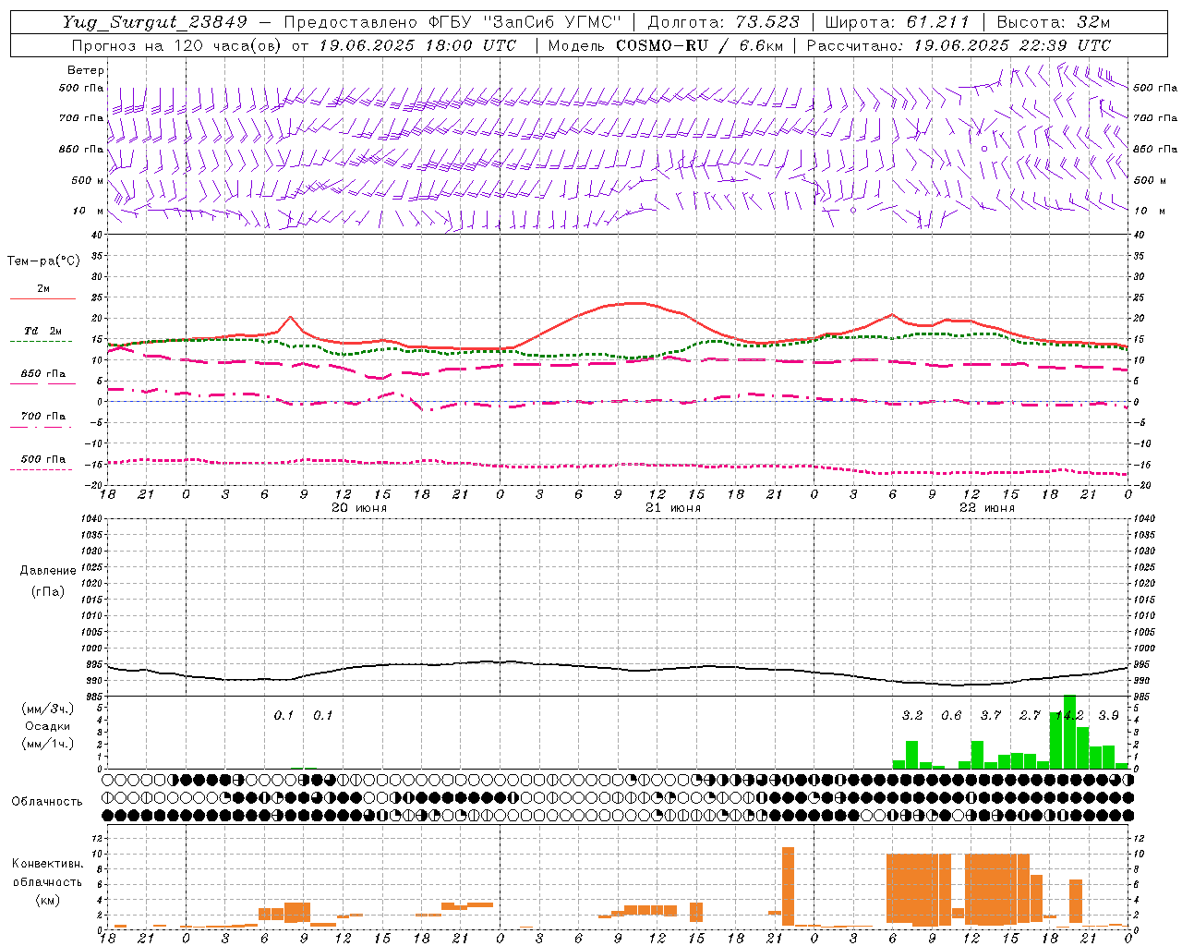Click the (гПа) unit label under Давление

click(48, 591)
